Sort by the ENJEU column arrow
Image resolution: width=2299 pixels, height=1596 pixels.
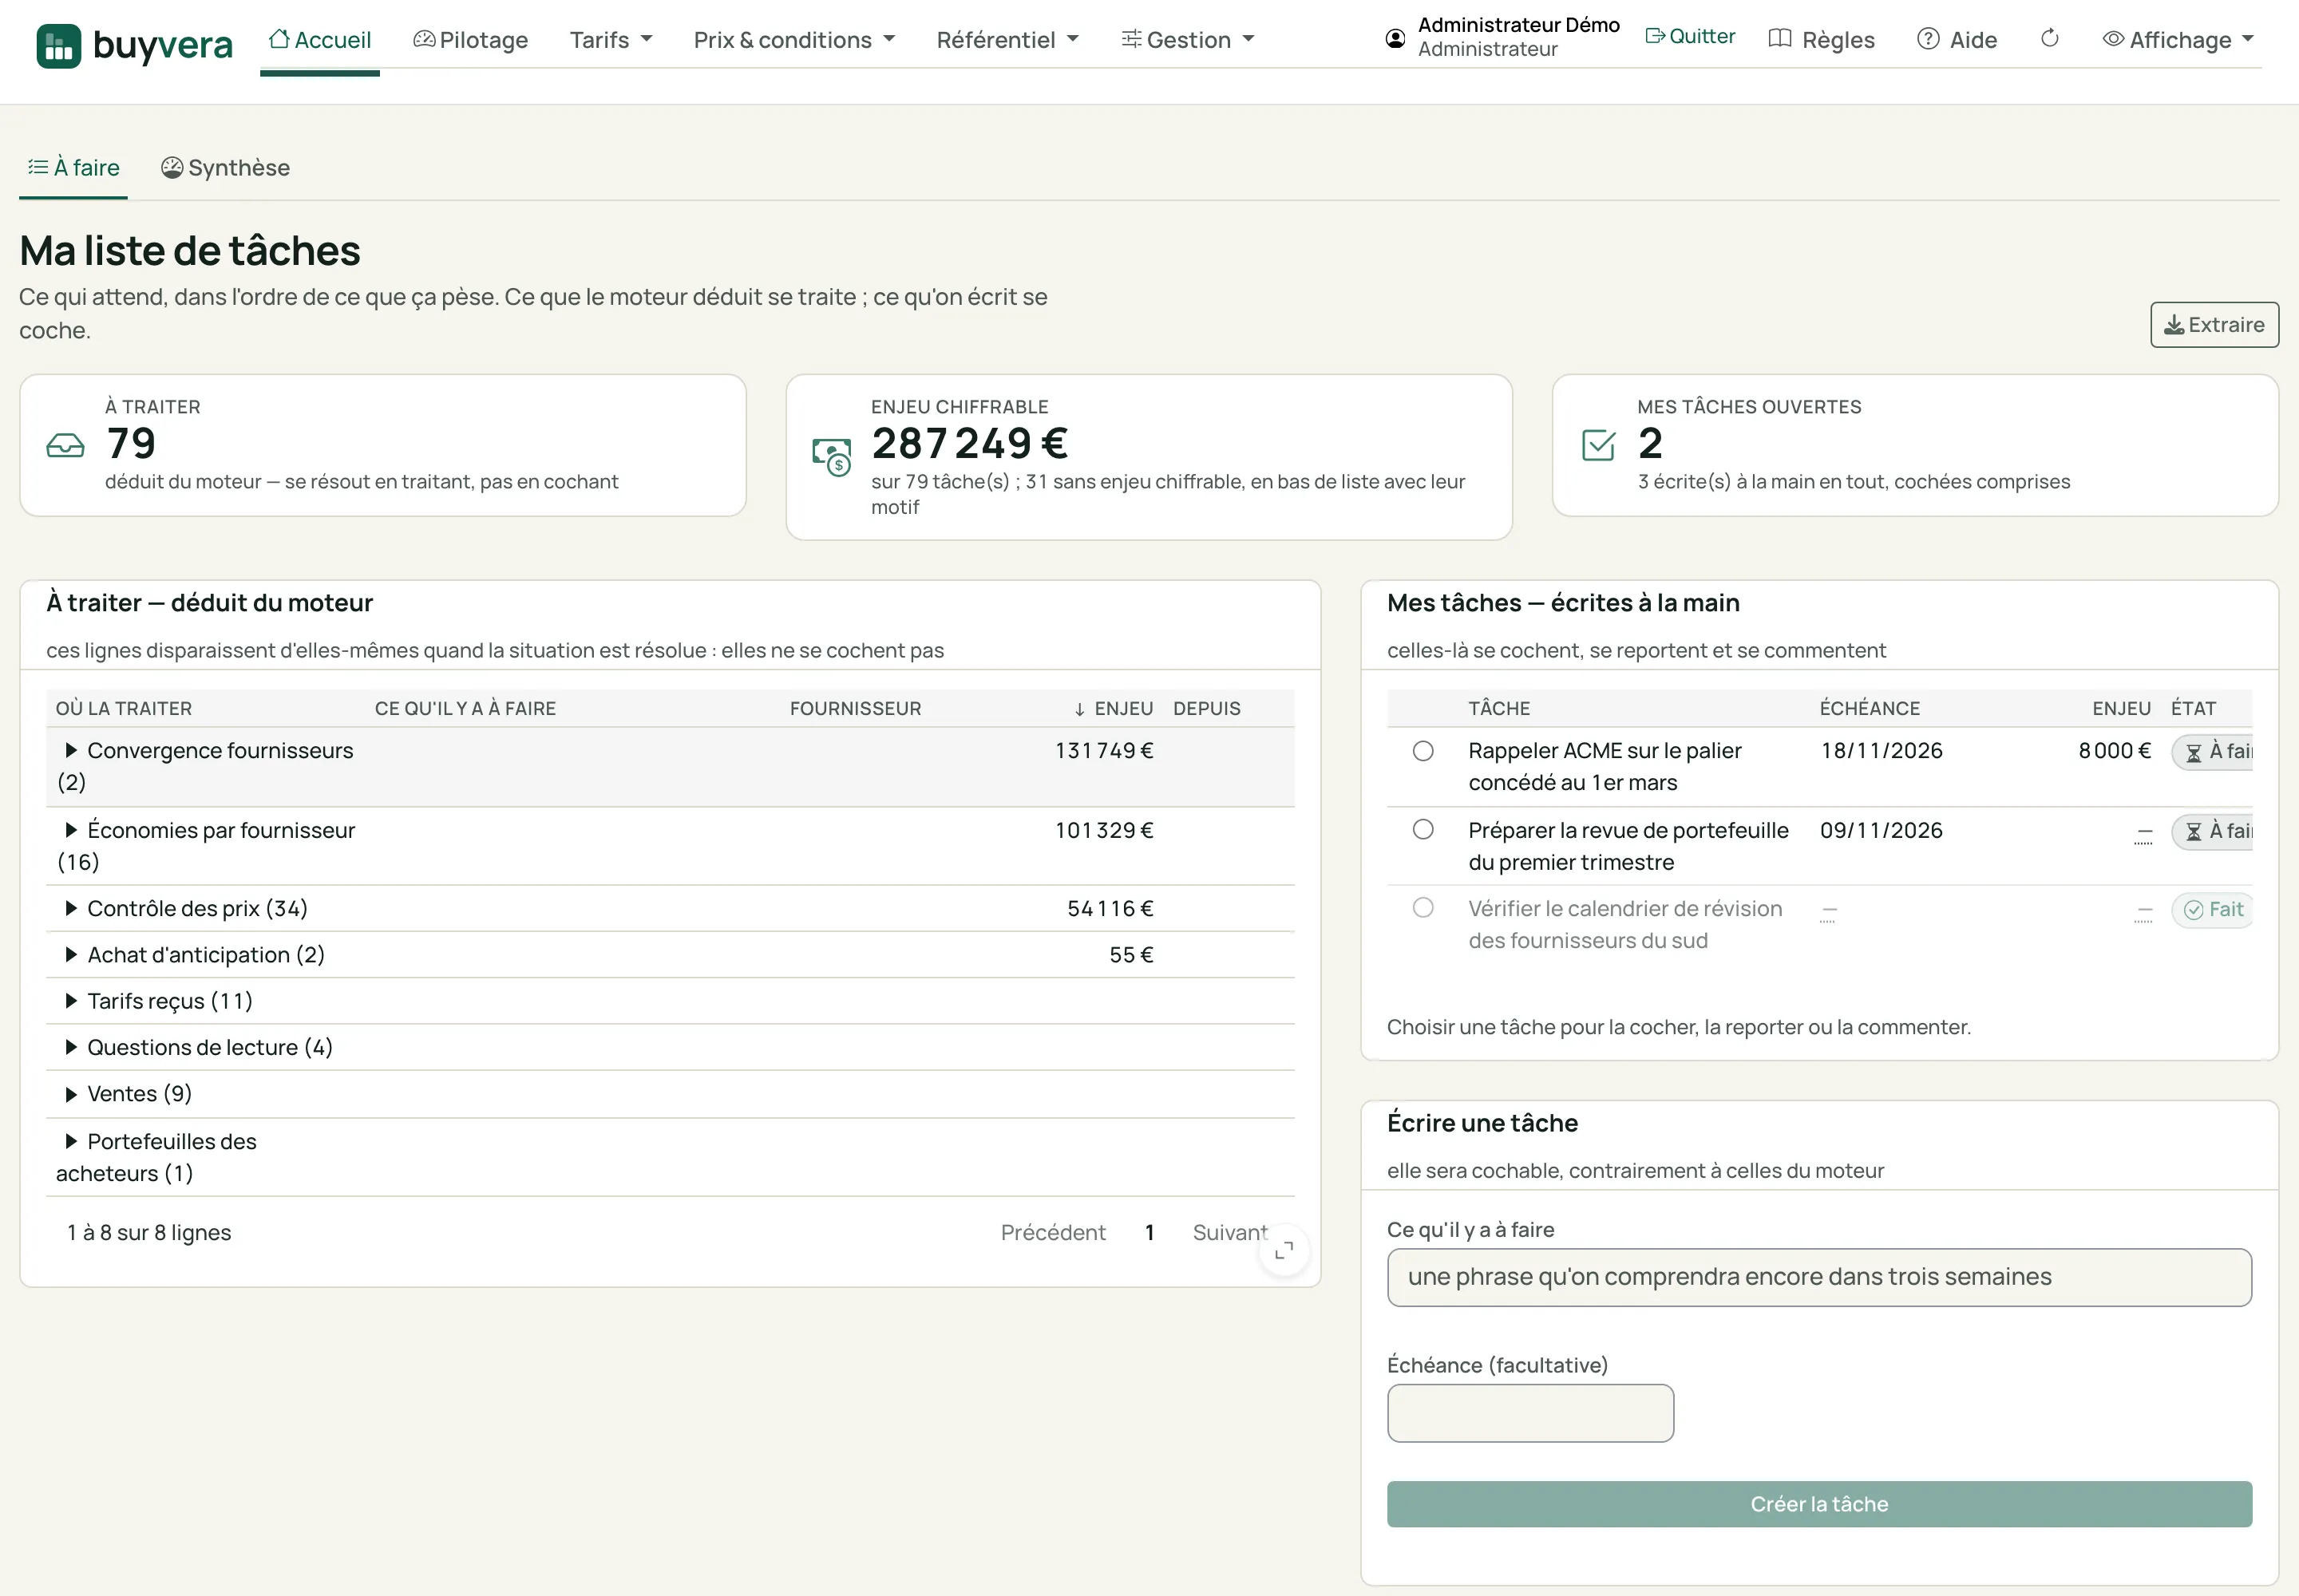pos(1079,709)
